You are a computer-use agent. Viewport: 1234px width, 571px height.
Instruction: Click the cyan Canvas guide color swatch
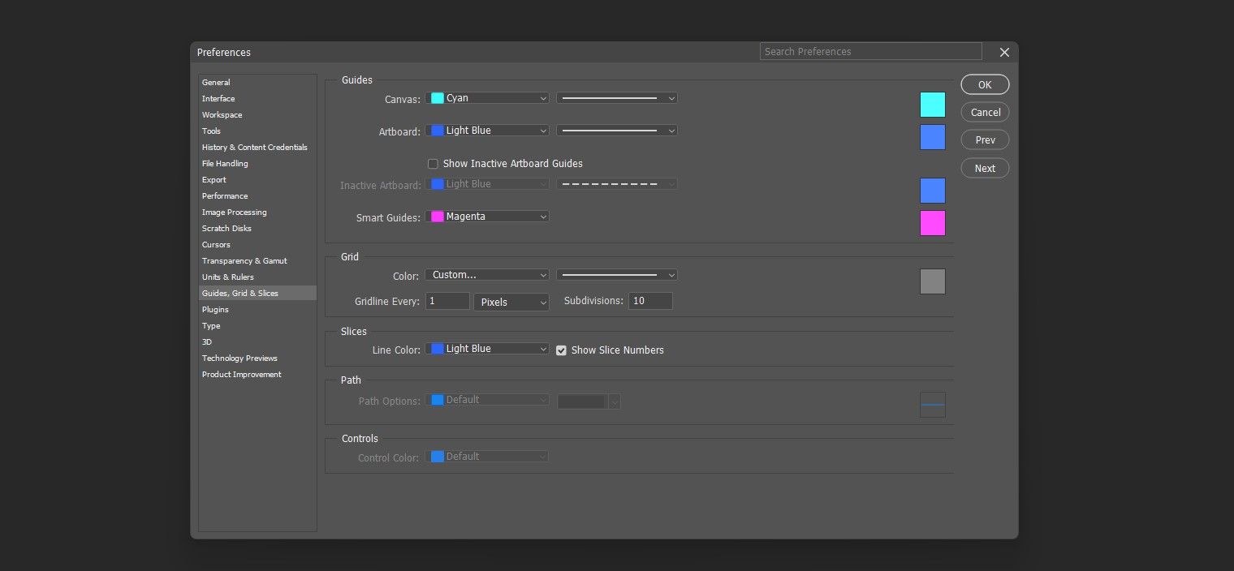[932, 105]
